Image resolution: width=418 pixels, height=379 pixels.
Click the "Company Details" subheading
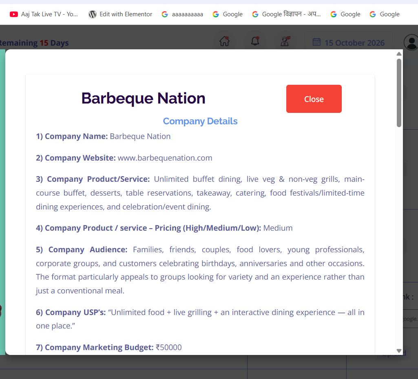[200, 121]
